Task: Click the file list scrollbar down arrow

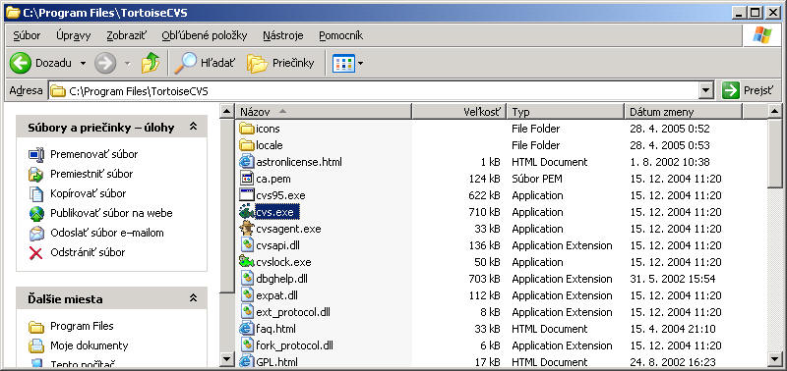Action: [775, 359]
